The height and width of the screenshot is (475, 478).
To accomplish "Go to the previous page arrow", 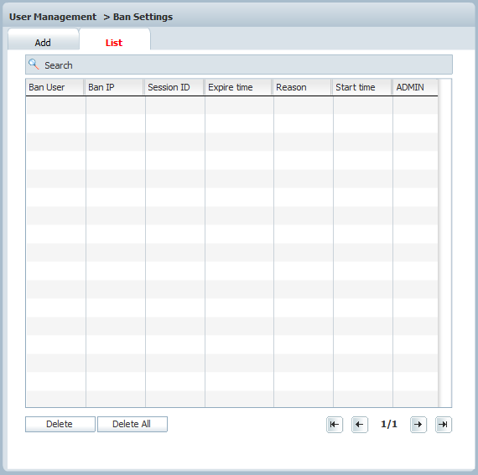I will pos(360,425).
